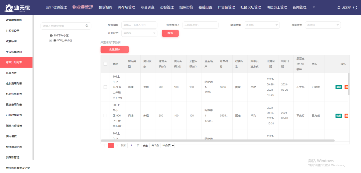This screenshot has width=361, height=173.
Task: Click 编辑 for the 6666… bill row
Action: pyautogui.click(x=339, y=87)
